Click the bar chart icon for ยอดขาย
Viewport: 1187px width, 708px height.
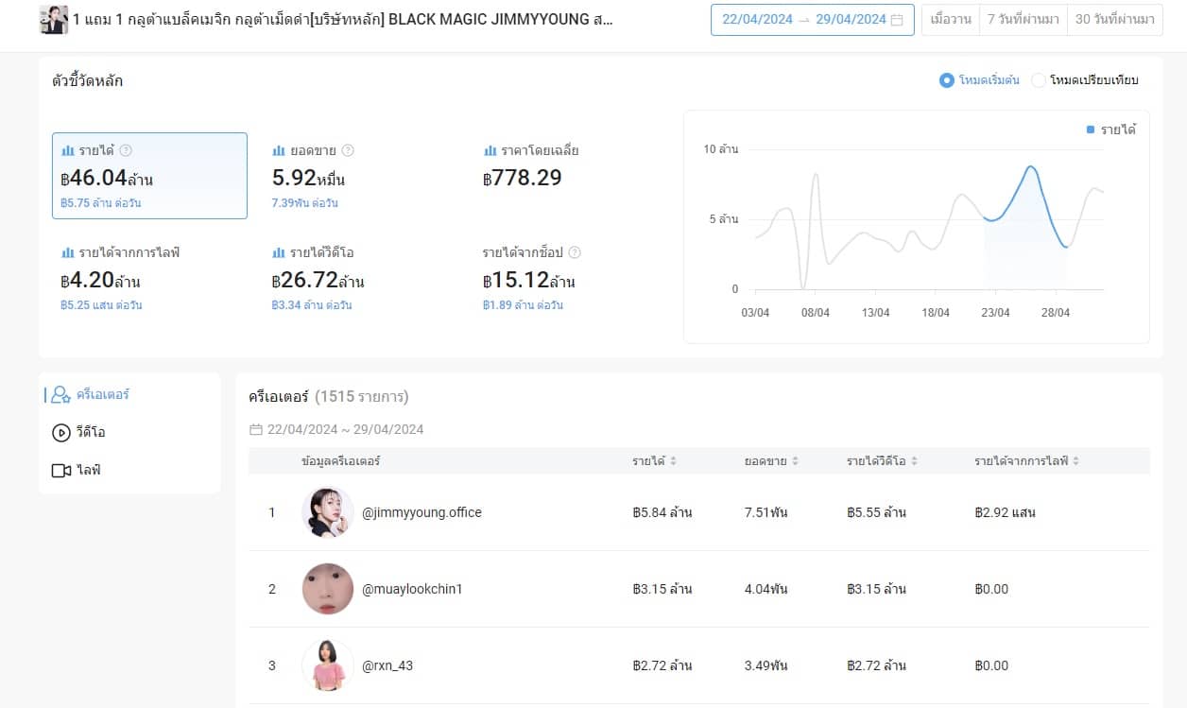coord(279,150)
